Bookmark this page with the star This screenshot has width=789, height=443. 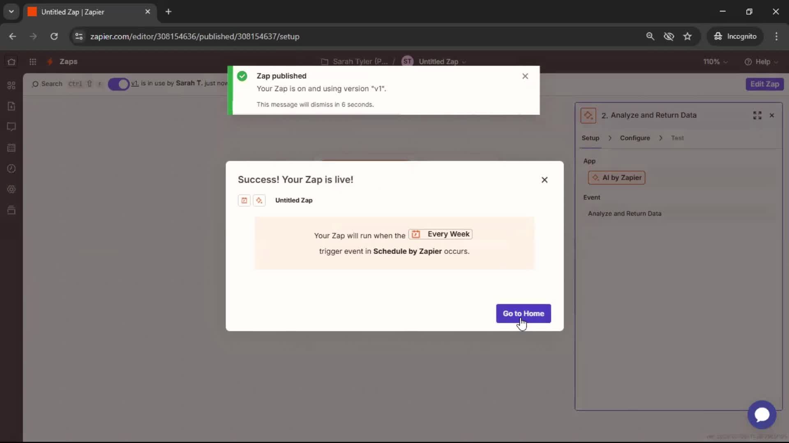point(687,37)
